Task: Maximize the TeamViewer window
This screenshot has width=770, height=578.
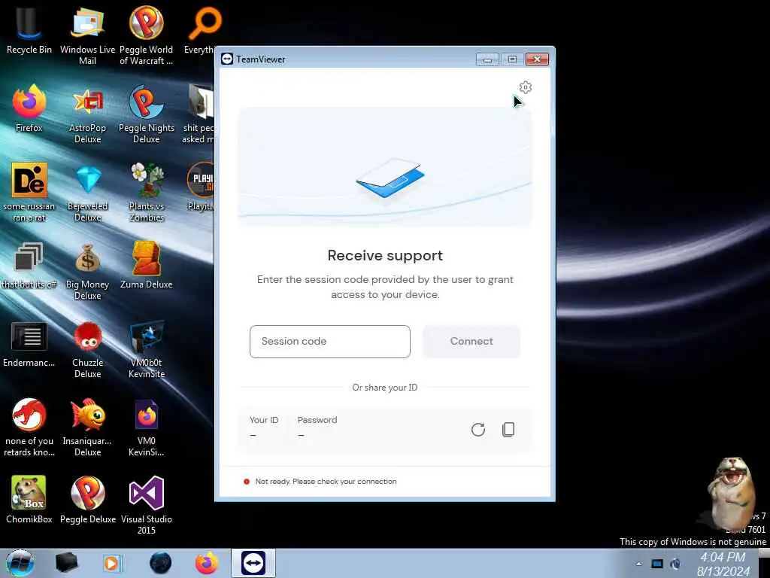Action: (512, 59)
